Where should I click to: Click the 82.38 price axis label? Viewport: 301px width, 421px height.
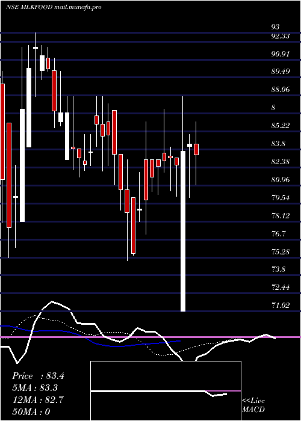point(281,162)
